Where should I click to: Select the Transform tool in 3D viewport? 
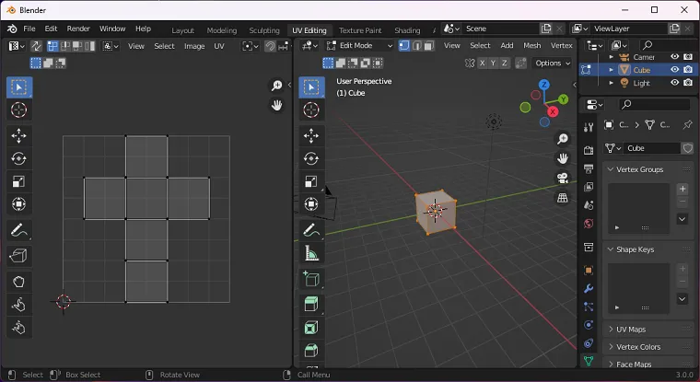pyautogui.click(x=311, y=204)
